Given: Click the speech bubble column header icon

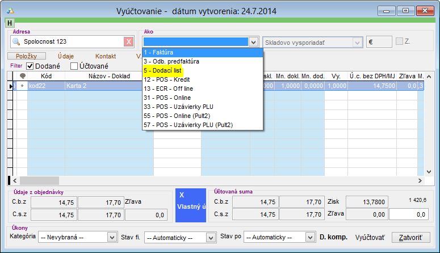Looking at the screenshot, I should click(x=23, y=77).
